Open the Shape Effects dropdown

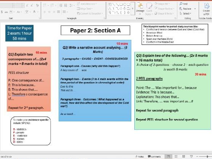point(164,13)
